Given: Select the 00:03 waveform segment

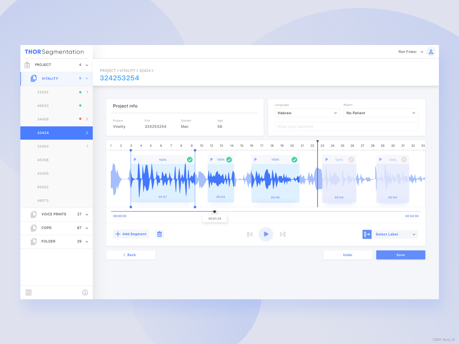Looking at the screenshot, I should pyautogui.click(x=221, y=179).
